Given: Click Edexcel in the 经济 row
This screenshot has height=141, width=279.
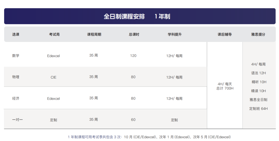Looking at the screenshot, I should [x=53, y=99].
